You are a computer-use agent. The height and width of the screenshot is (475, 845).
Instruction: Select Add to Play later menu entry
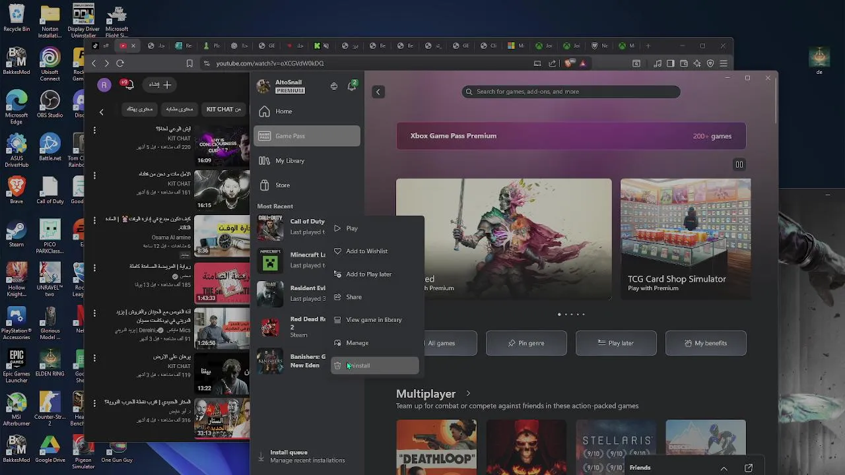[x=374, y=274]
